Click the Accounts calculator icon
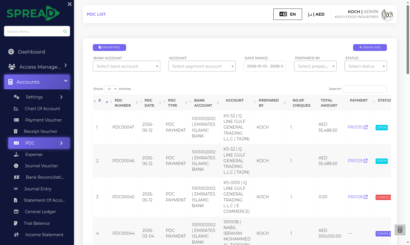Viewport: 410px width, 245px height. pyautogui.click(x=11, y=82)
